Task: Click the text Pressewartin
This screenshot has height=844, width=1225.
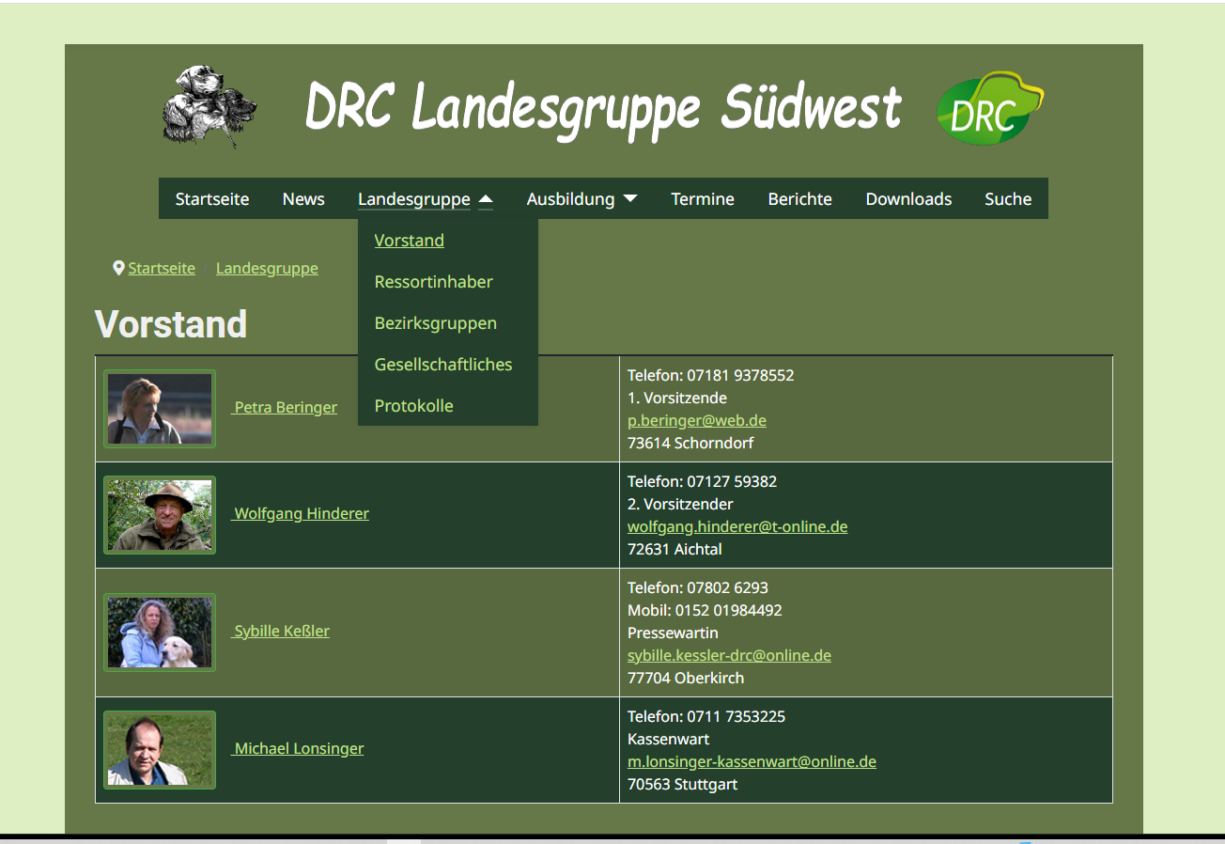Action: (673, 633)
